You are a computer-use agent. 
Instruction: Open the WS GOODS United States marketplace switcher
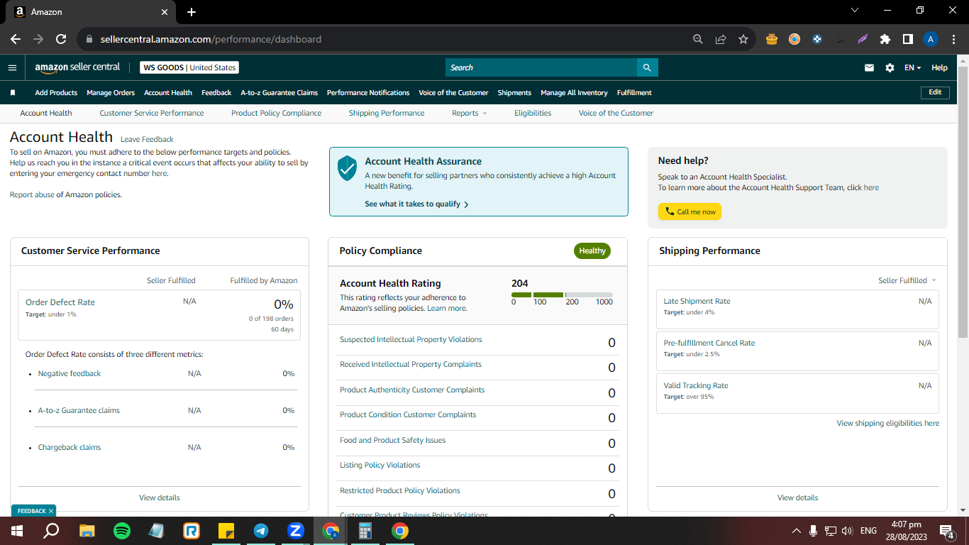tap(189, 67)
